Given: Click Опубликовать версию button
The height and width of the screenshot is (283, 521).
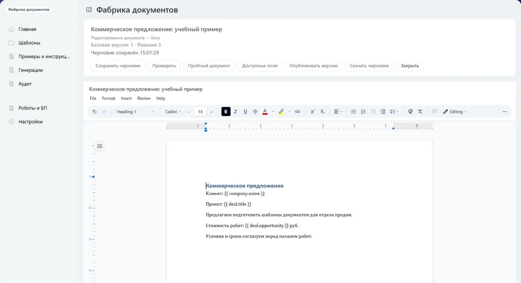Looking at the screenshot, I should coord(314,66).
